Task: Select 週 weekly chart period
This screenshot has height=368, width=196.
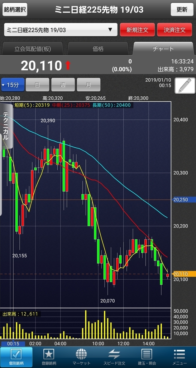Action: pyautogui.click(x=63, y=85)
